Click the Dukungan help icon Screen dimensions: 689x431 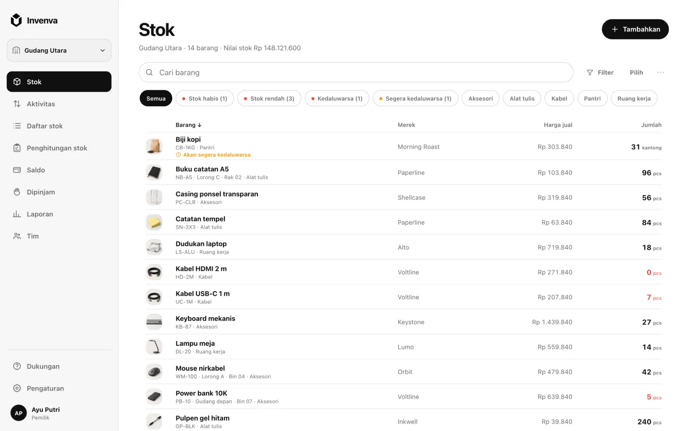17,366
